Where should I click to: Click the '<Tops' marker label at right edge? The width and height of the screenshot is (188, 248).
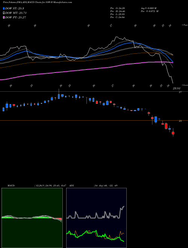coord(185,25)
